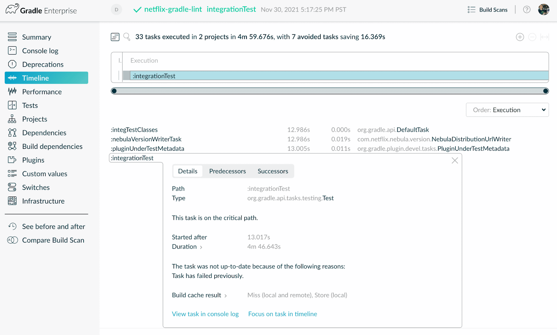Click the Build Scans list icon
The image size is (557, 335).
click(471, 10)
